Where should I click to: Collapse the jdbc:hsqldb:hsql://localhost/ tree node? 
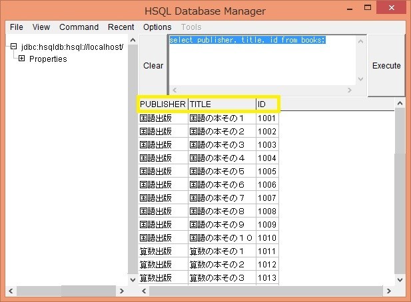(x=13, y=47)
